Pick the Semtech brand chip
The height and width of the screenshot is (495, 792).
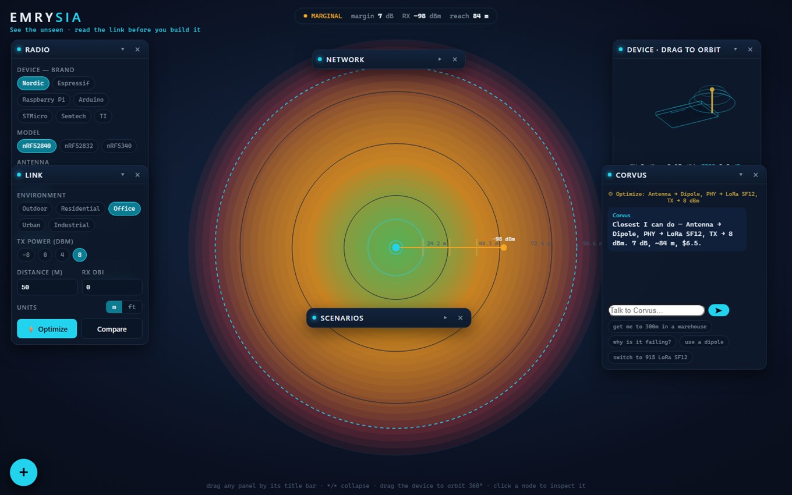(73, 116)
